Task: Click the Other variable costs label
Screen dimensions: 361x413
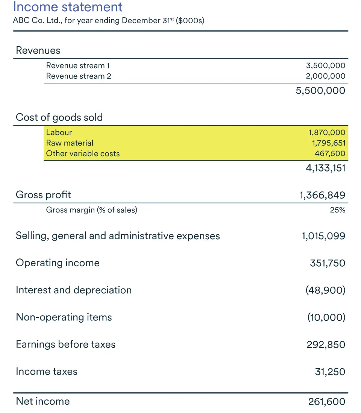Action: tap(83, 153)
